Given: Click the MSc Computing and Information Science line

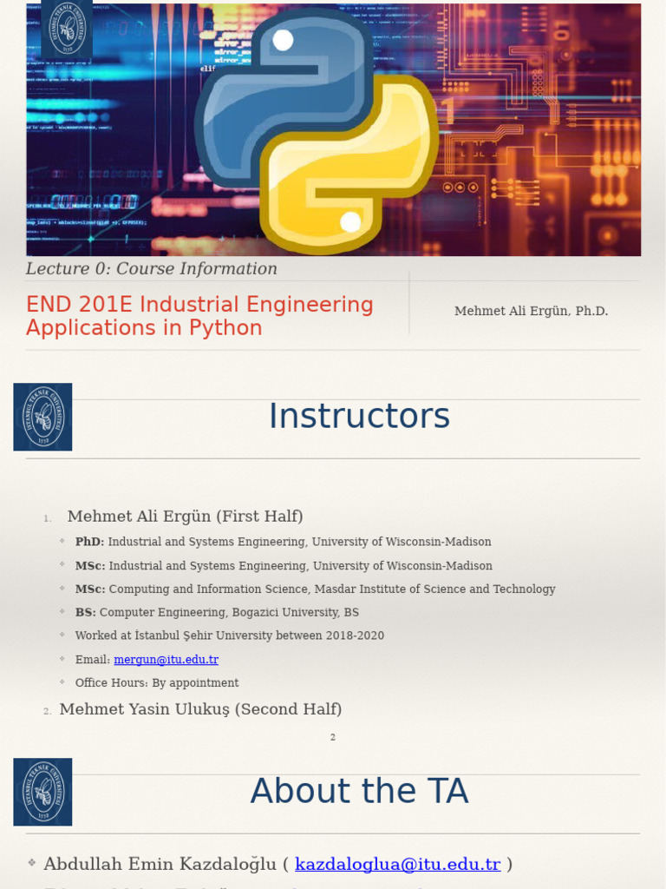Looking at the screenshot, I should [x=316, y=589].
